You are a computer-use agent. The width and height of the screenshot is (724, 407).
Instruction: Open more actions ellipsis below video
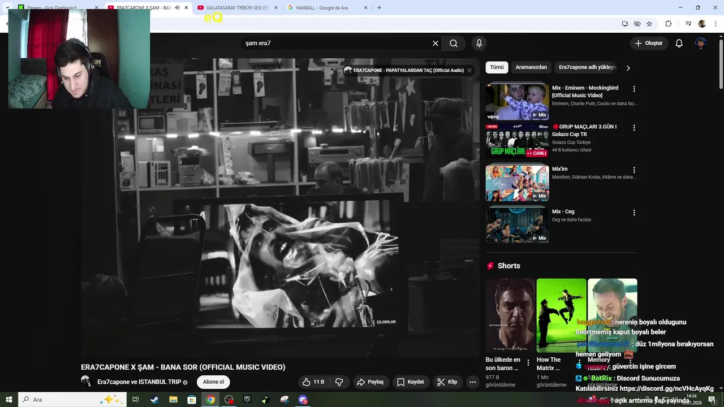tap(473, 382)
